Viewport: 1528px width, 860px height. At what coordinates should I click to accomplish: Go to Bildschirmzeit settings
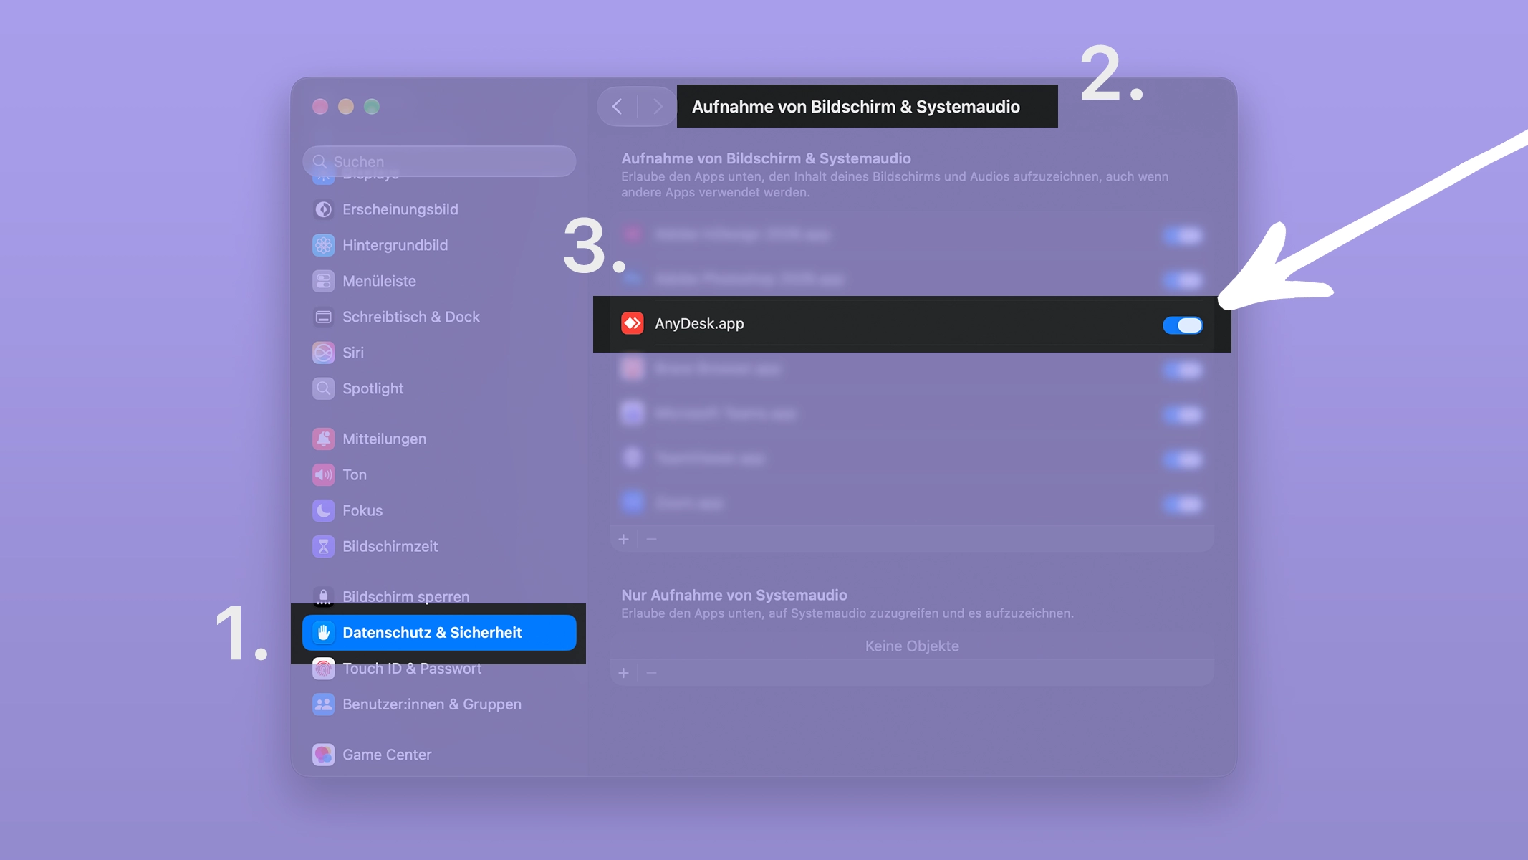(x=438, y=546)
